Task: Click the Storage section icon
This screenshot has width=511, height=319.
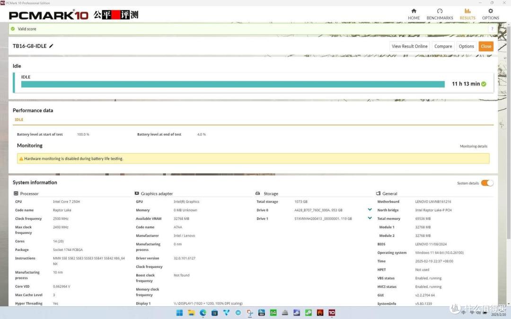Action: coord(257,193)
